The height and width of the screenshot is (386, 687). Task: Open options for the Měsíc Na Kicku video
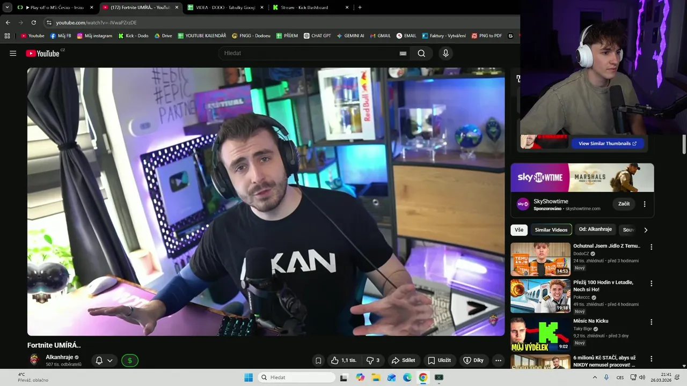pos(652,322)
